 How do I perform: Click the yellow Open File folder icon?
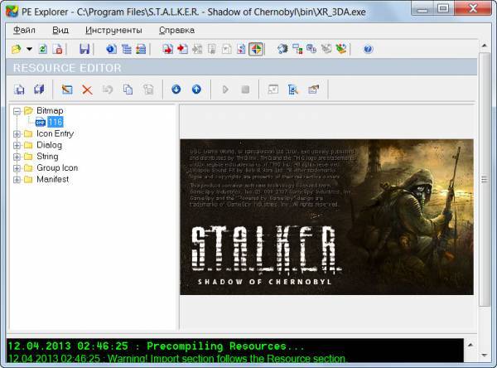[x=17, y=49]
